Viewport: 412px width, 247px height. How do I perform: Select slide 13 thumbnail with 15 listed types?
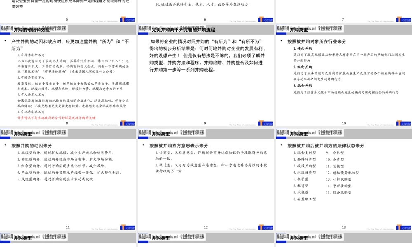[344, 179]
